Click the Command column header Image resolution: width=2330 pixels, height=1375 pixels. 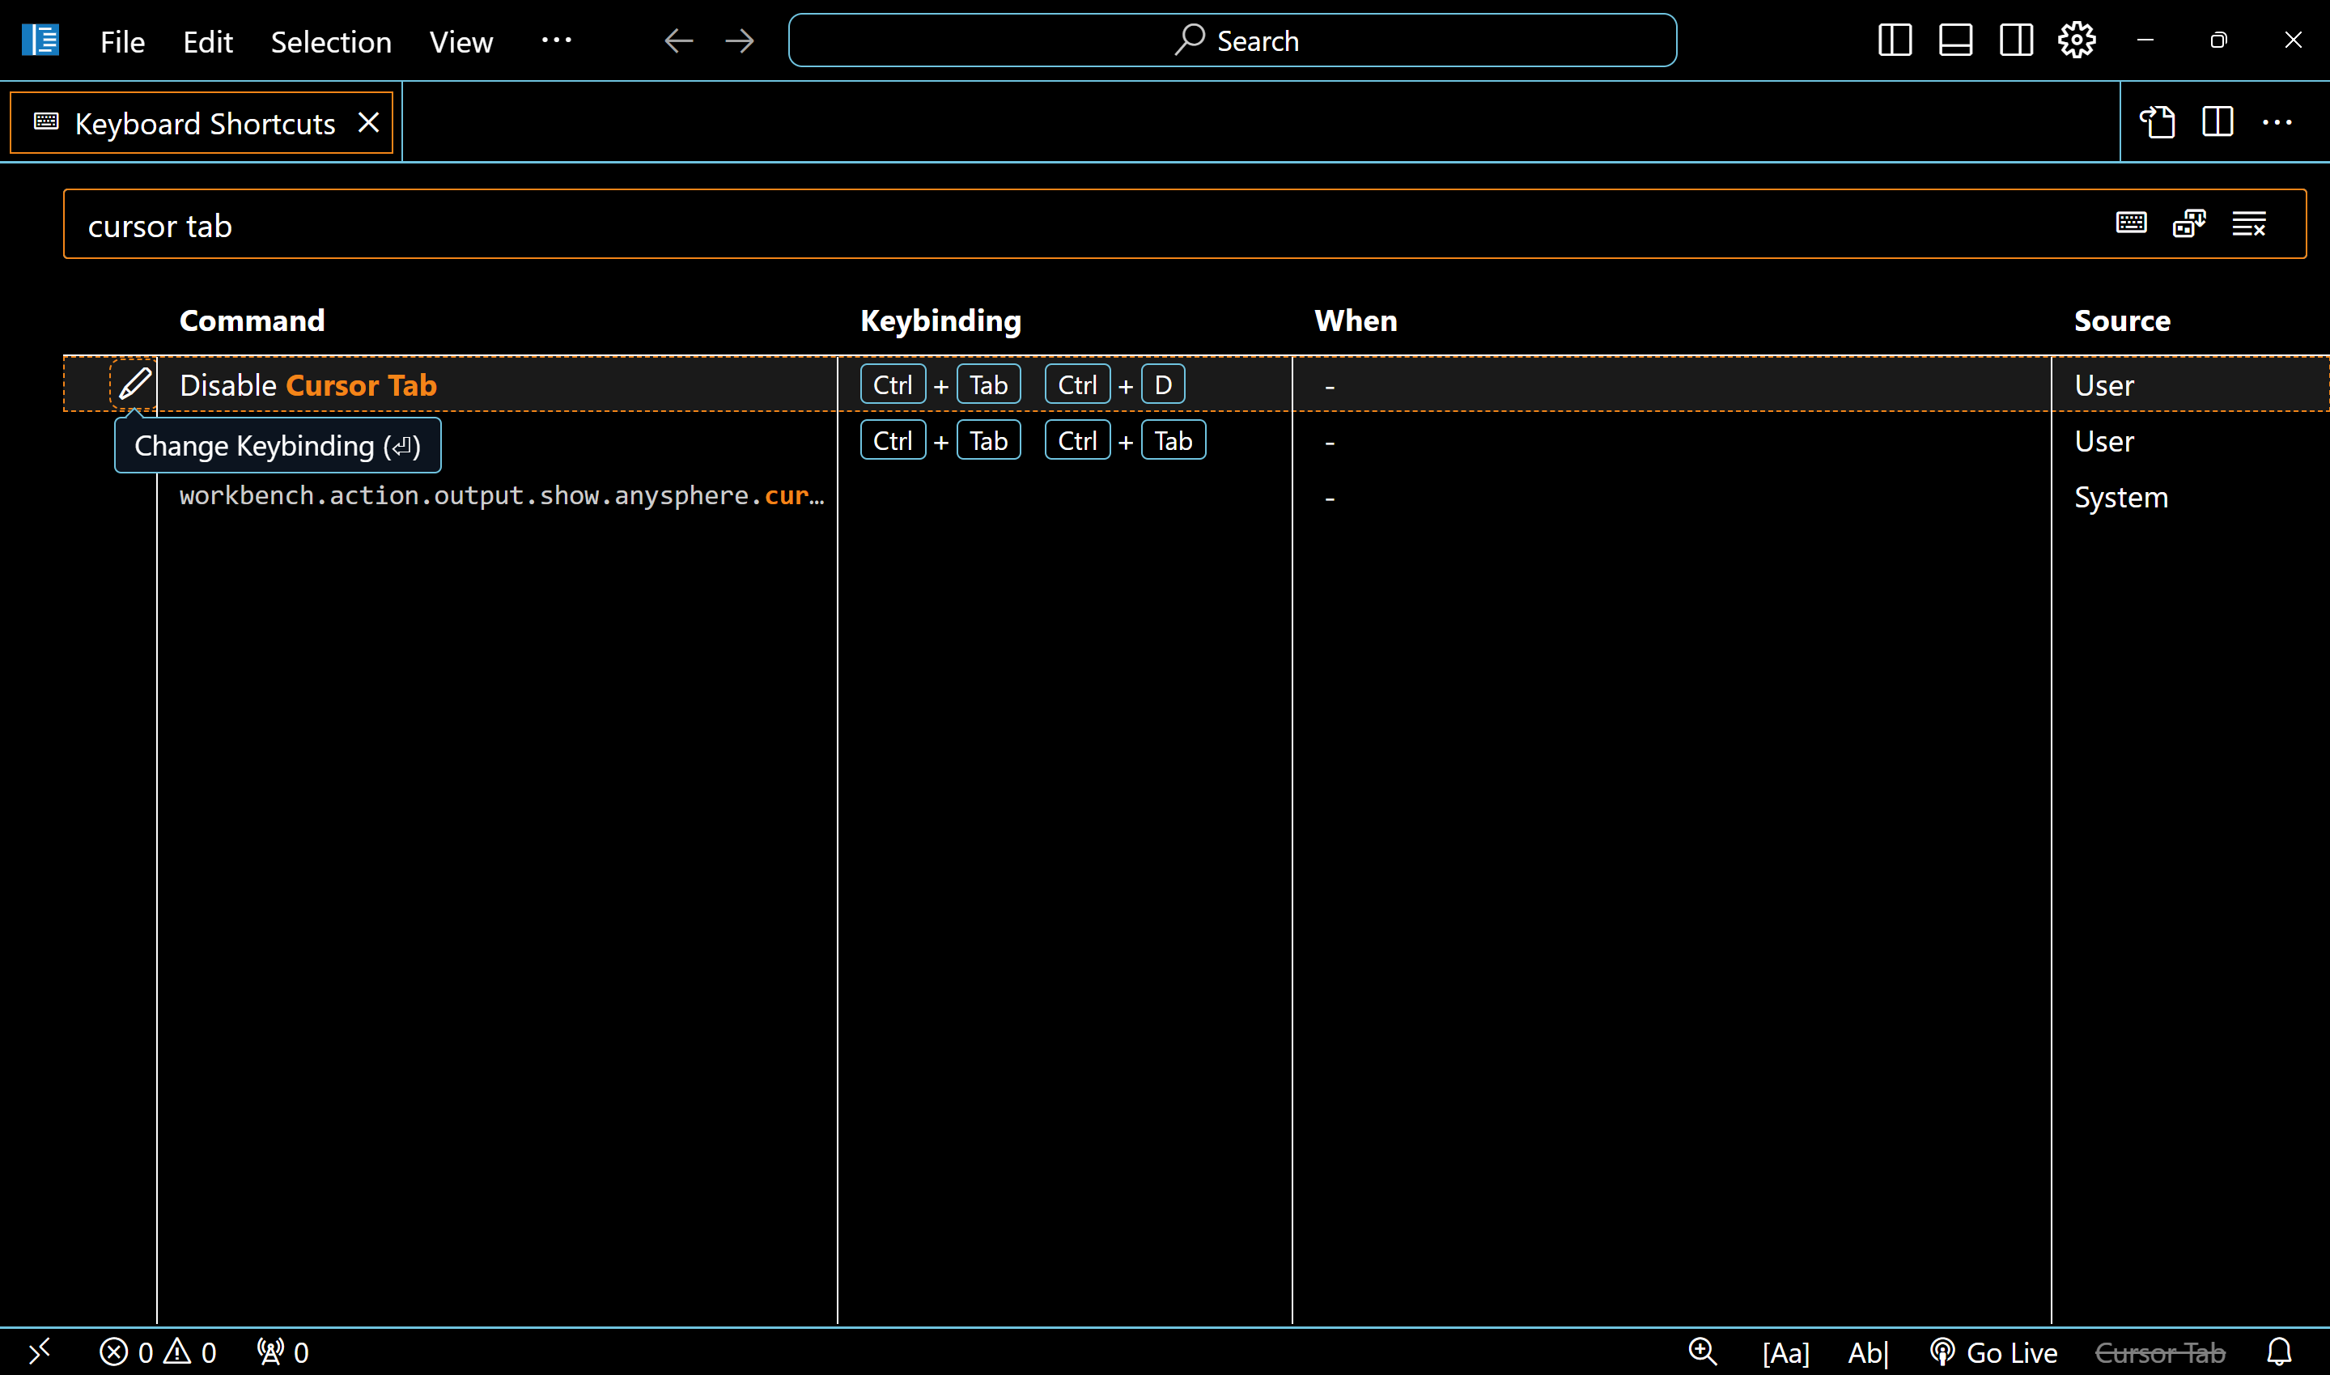click(x=252, y=320)
